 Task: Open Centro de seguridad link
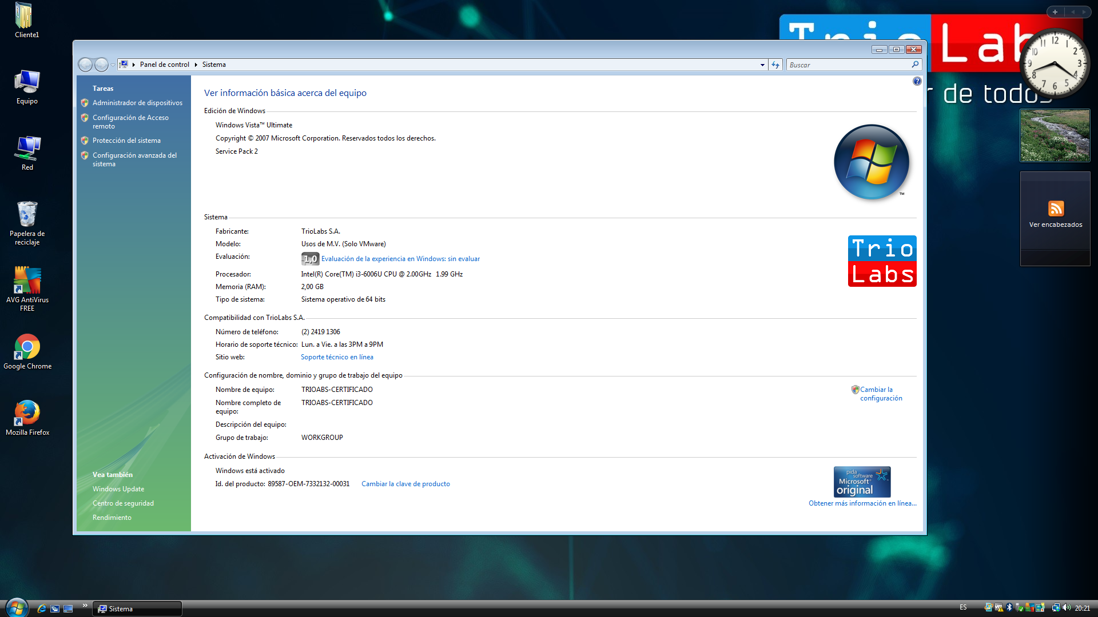coord(123,503)
